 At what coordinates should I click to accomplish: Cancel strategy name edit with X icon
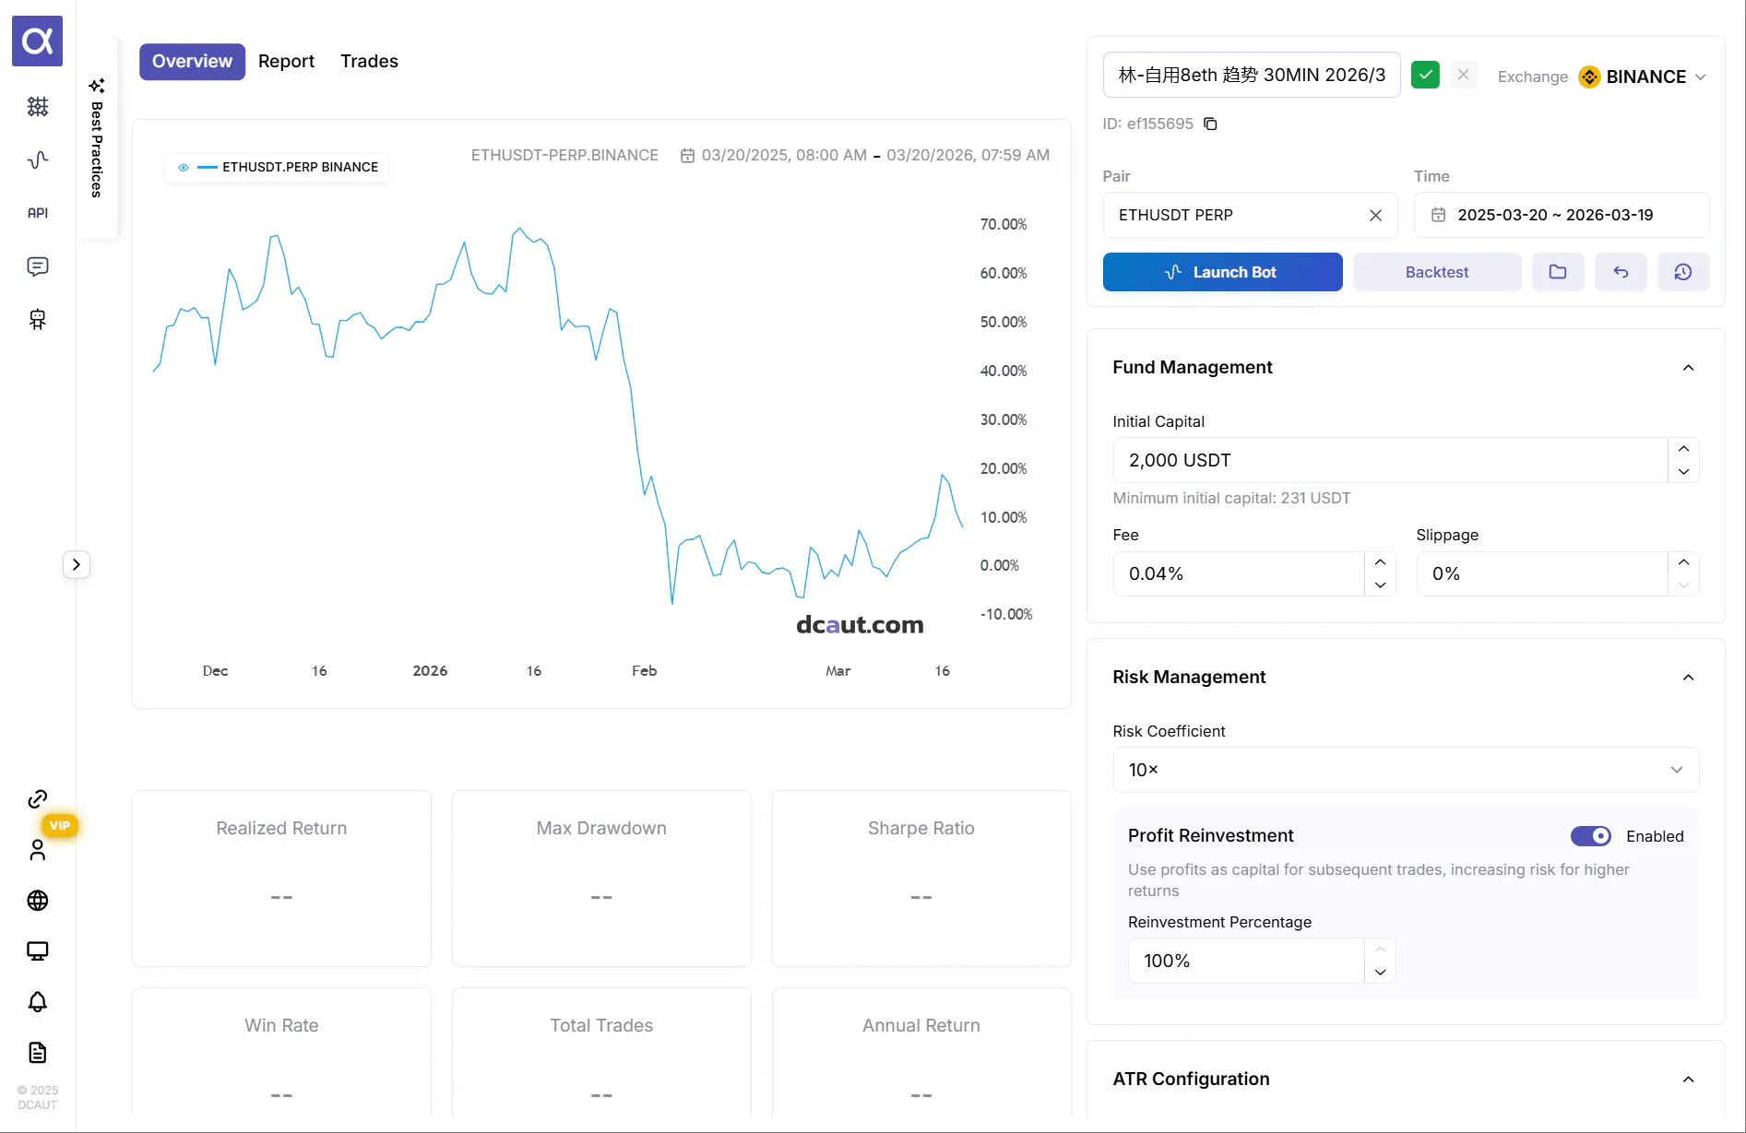pos(1463,75)
